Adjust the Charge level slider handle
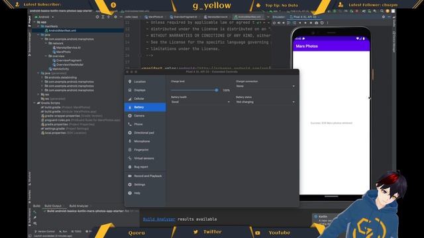This screenshot has height=238, width=424. pyautogui.click(x=217, y=90)
